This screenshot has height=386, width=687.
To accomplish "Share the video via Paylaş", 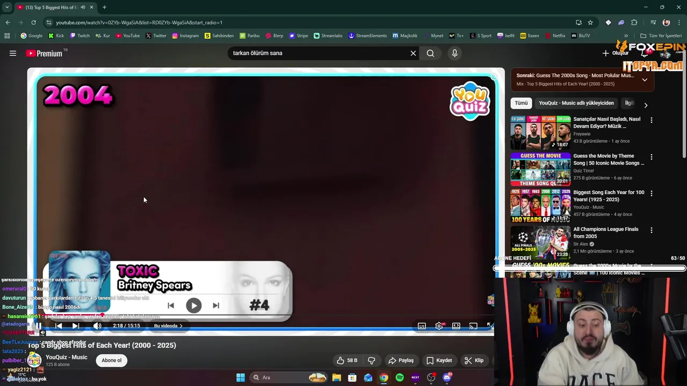I will tap(401, 360).
